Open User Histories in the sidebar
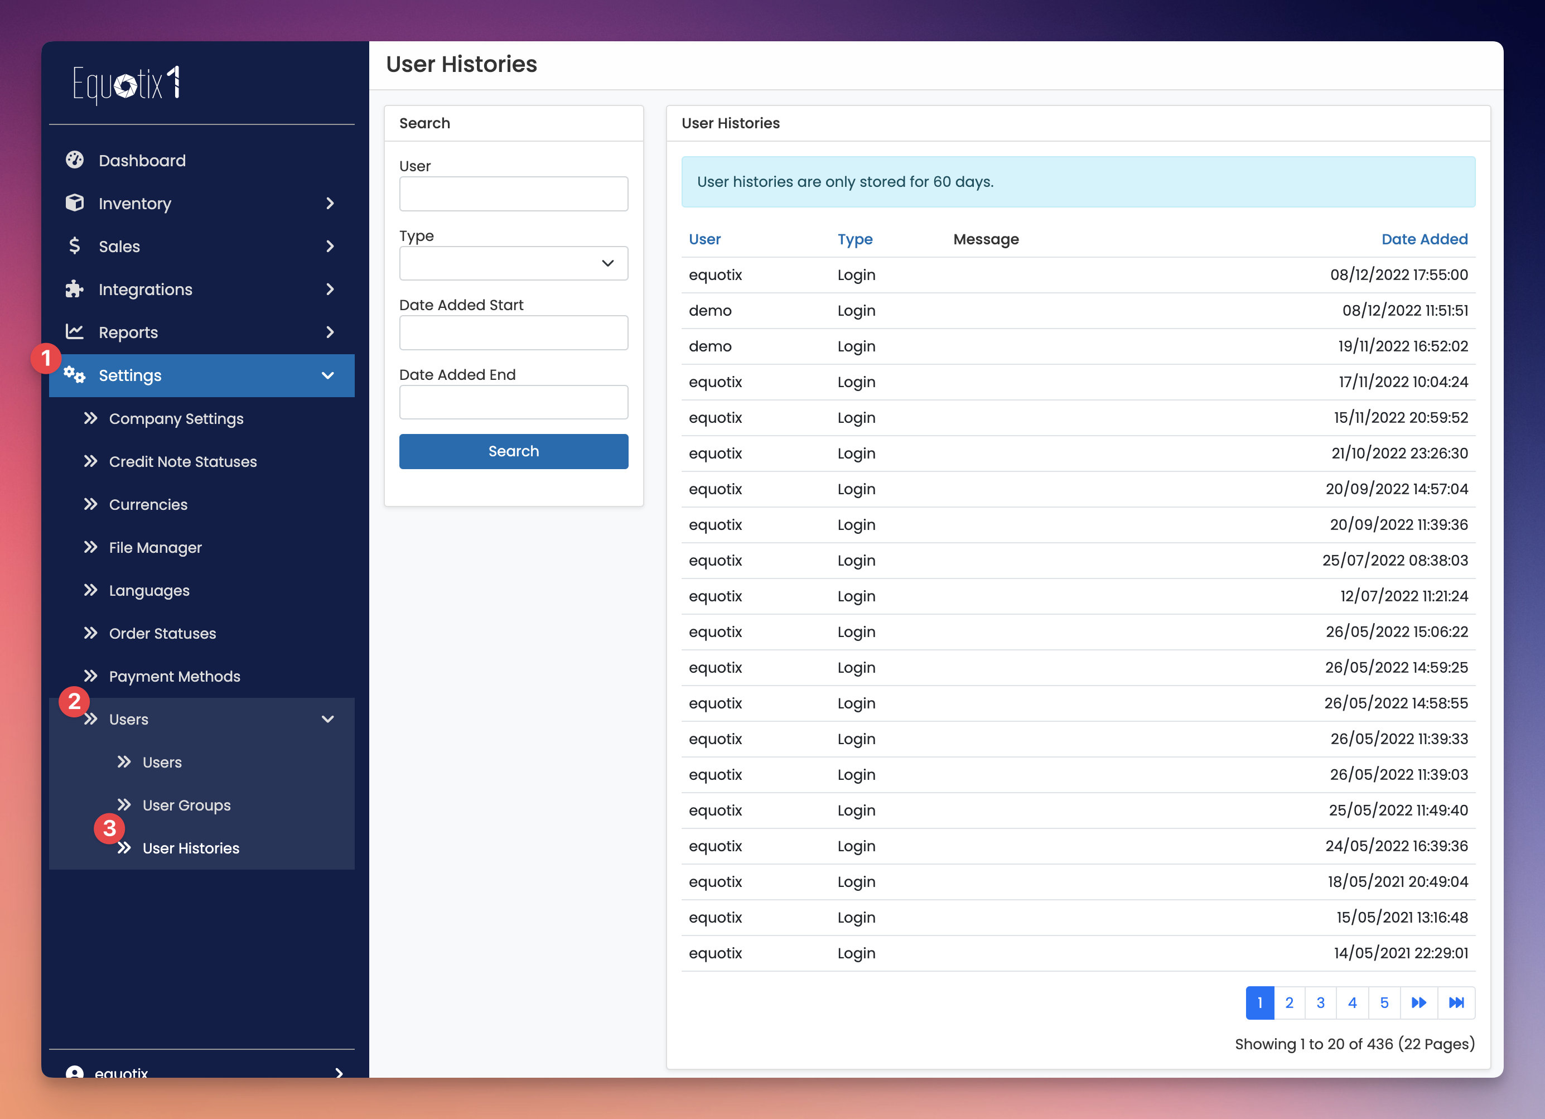Viewport: 1545px width, 1119px height. click(191, 848)
